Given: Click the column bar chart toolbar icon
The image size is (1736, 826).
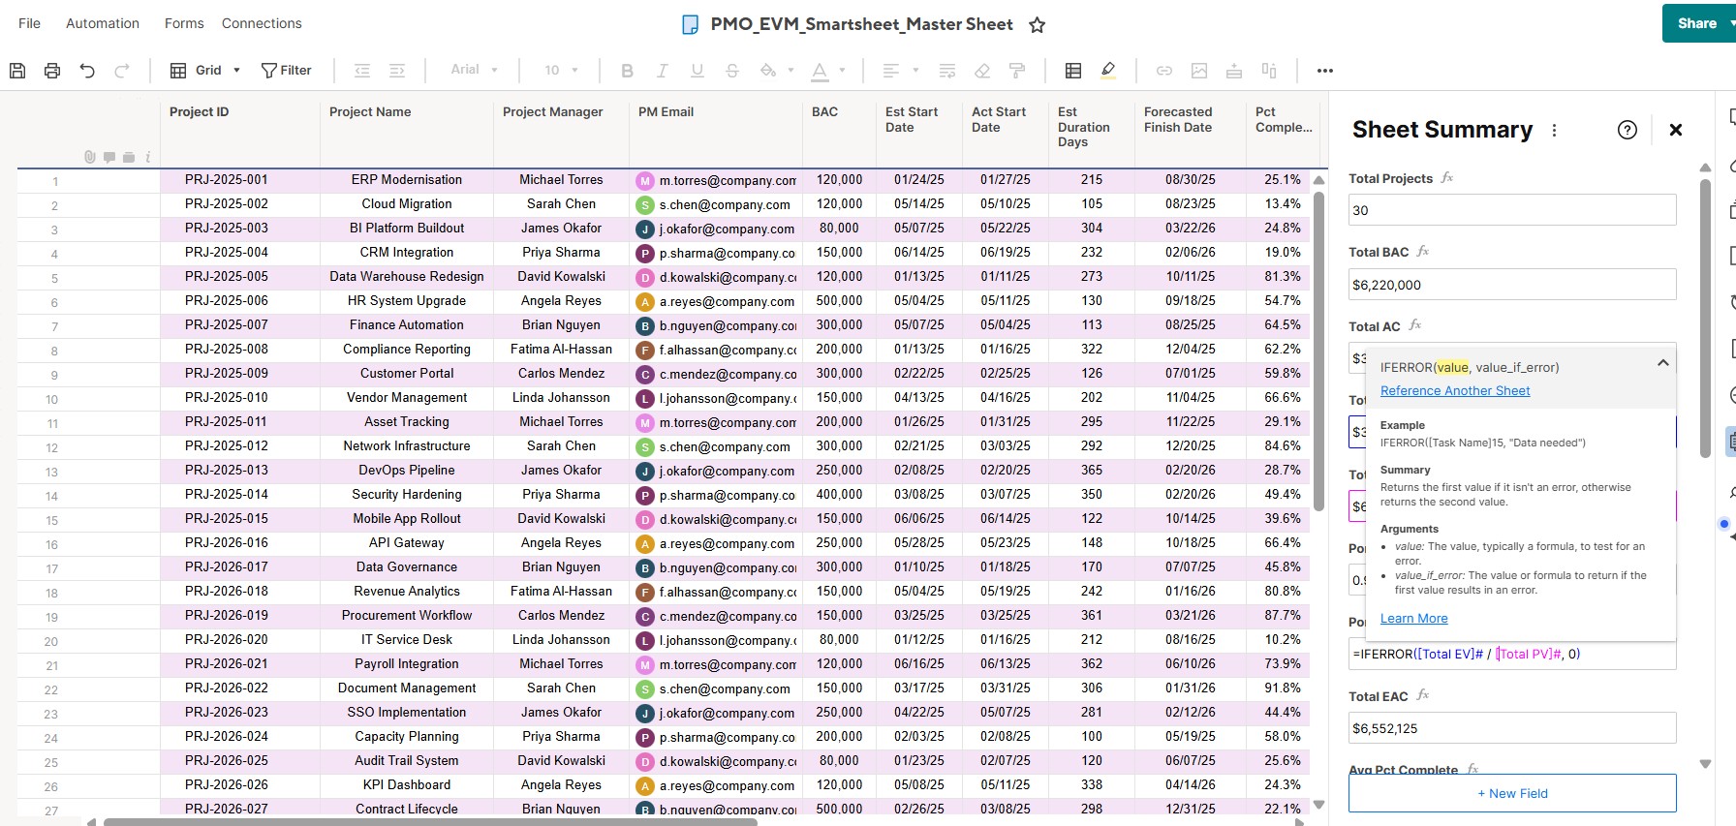Looking at the screenshot, I should click(1269, 71).
